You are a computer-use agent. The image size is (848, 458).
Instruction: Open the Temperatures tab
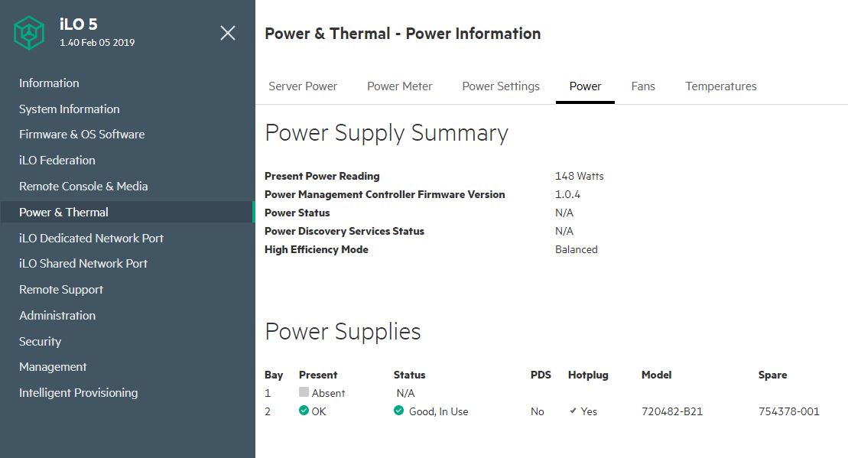(720, 86)
